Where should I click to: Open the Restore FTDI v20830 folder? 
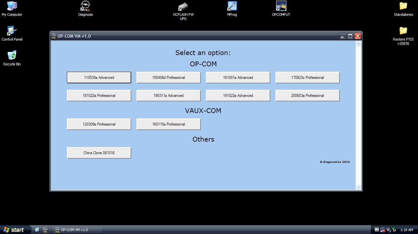[403, 36]
